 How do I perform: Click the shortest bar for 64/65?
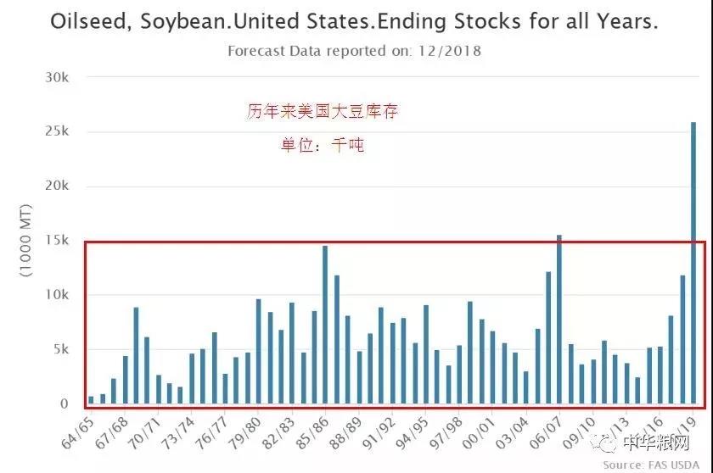(91, 400)
